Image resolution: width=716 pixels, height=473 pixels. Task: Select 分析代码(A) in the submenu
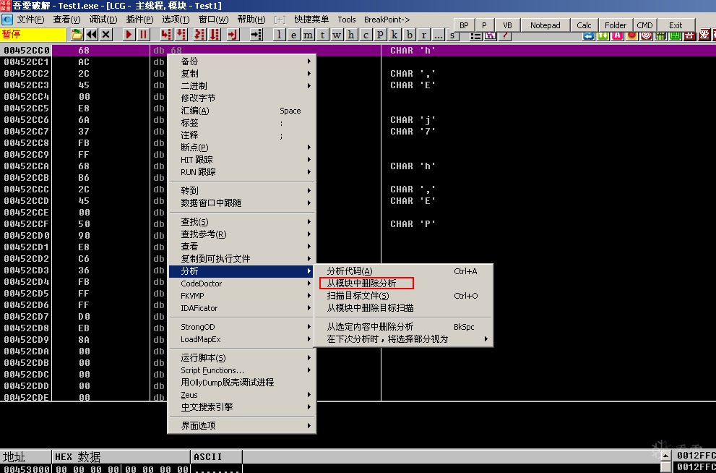pyautogui.click(x=404, y=271)
